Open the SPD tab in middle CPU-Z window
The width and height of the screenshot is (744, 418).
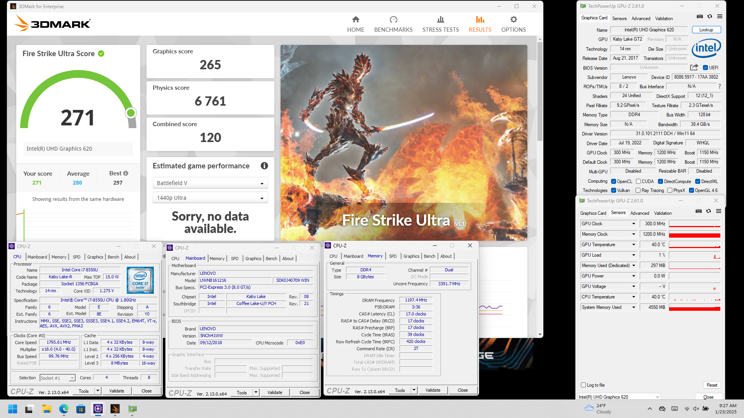pos(234,258)
